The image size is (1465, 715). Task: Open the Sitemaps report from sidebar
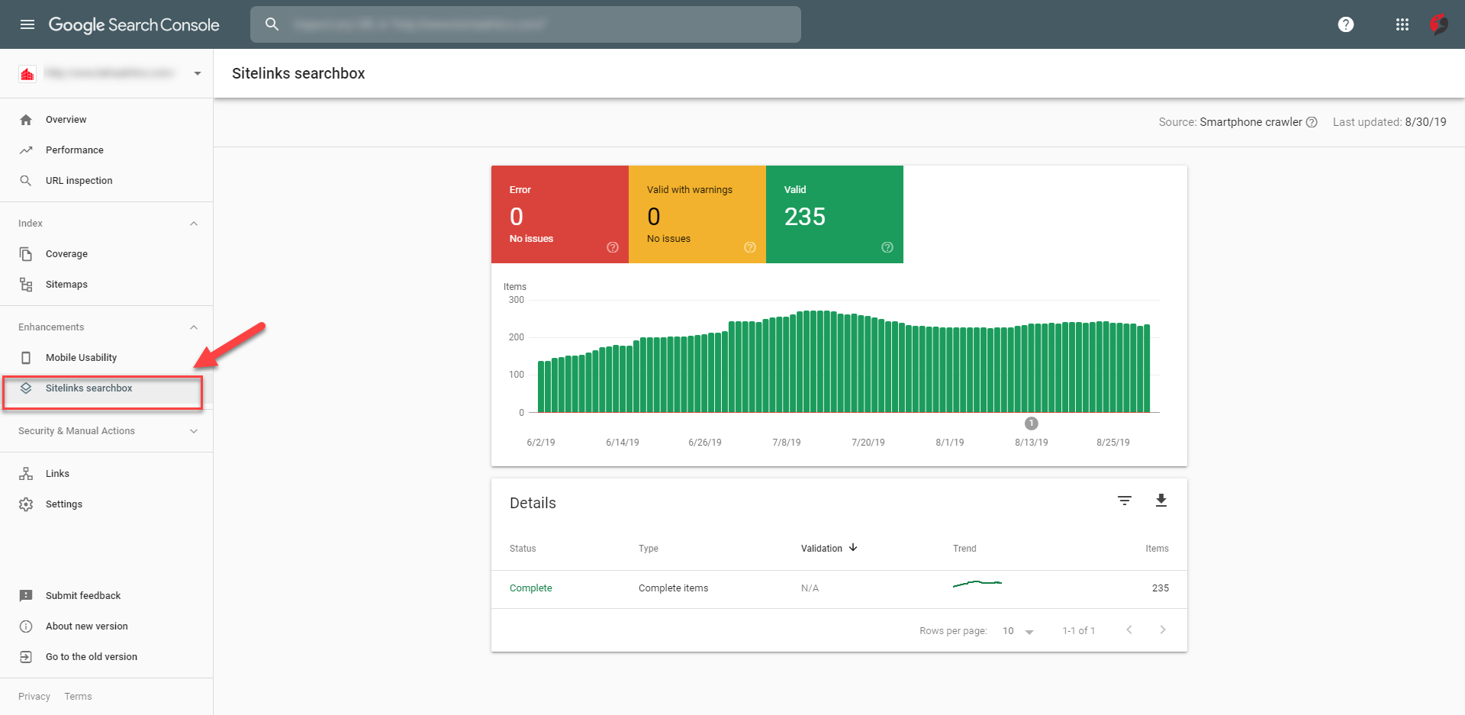(67, 284)
